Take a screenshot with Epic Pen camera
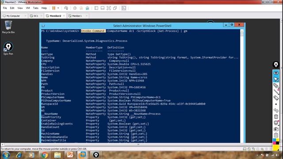283x159 pixels. [x=276, y=129]
